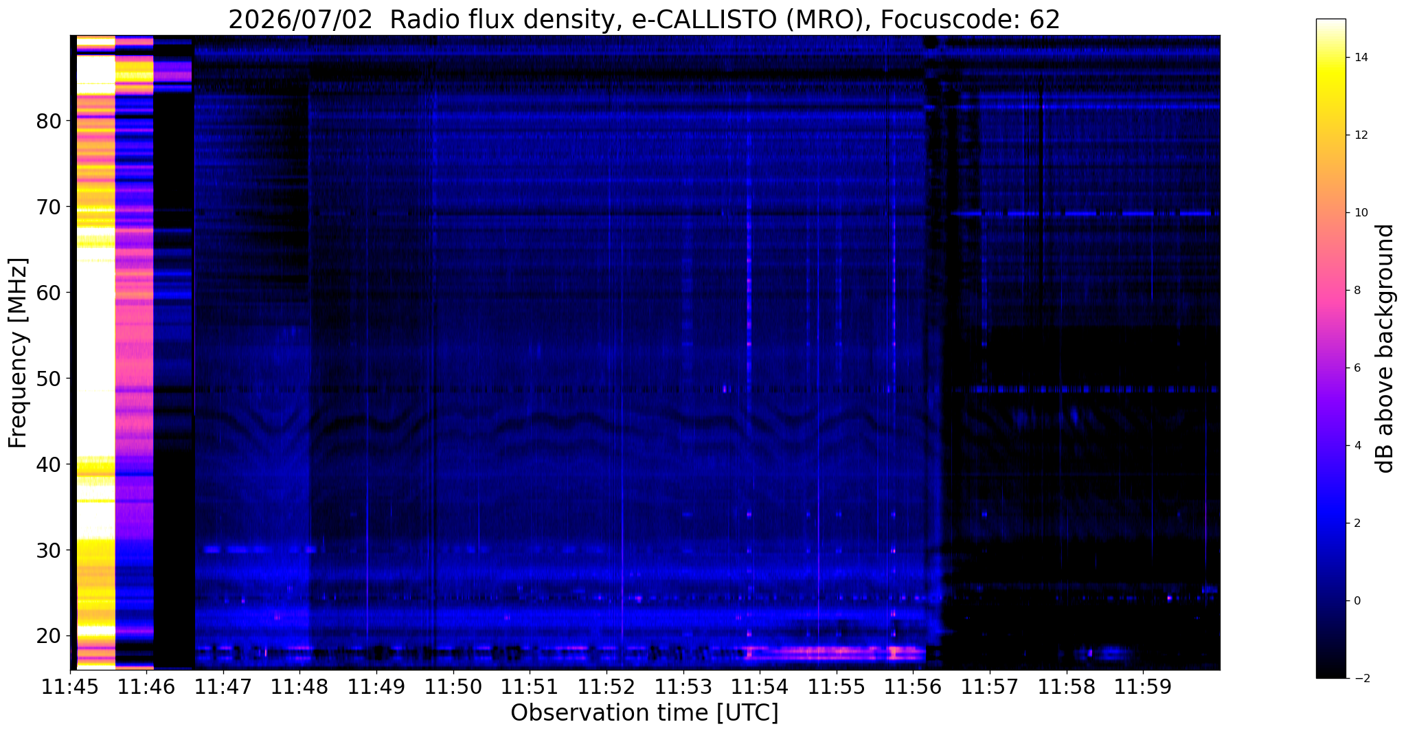Click the 11:45 time axis label
1406x733 pixels.
coord(70,688)
